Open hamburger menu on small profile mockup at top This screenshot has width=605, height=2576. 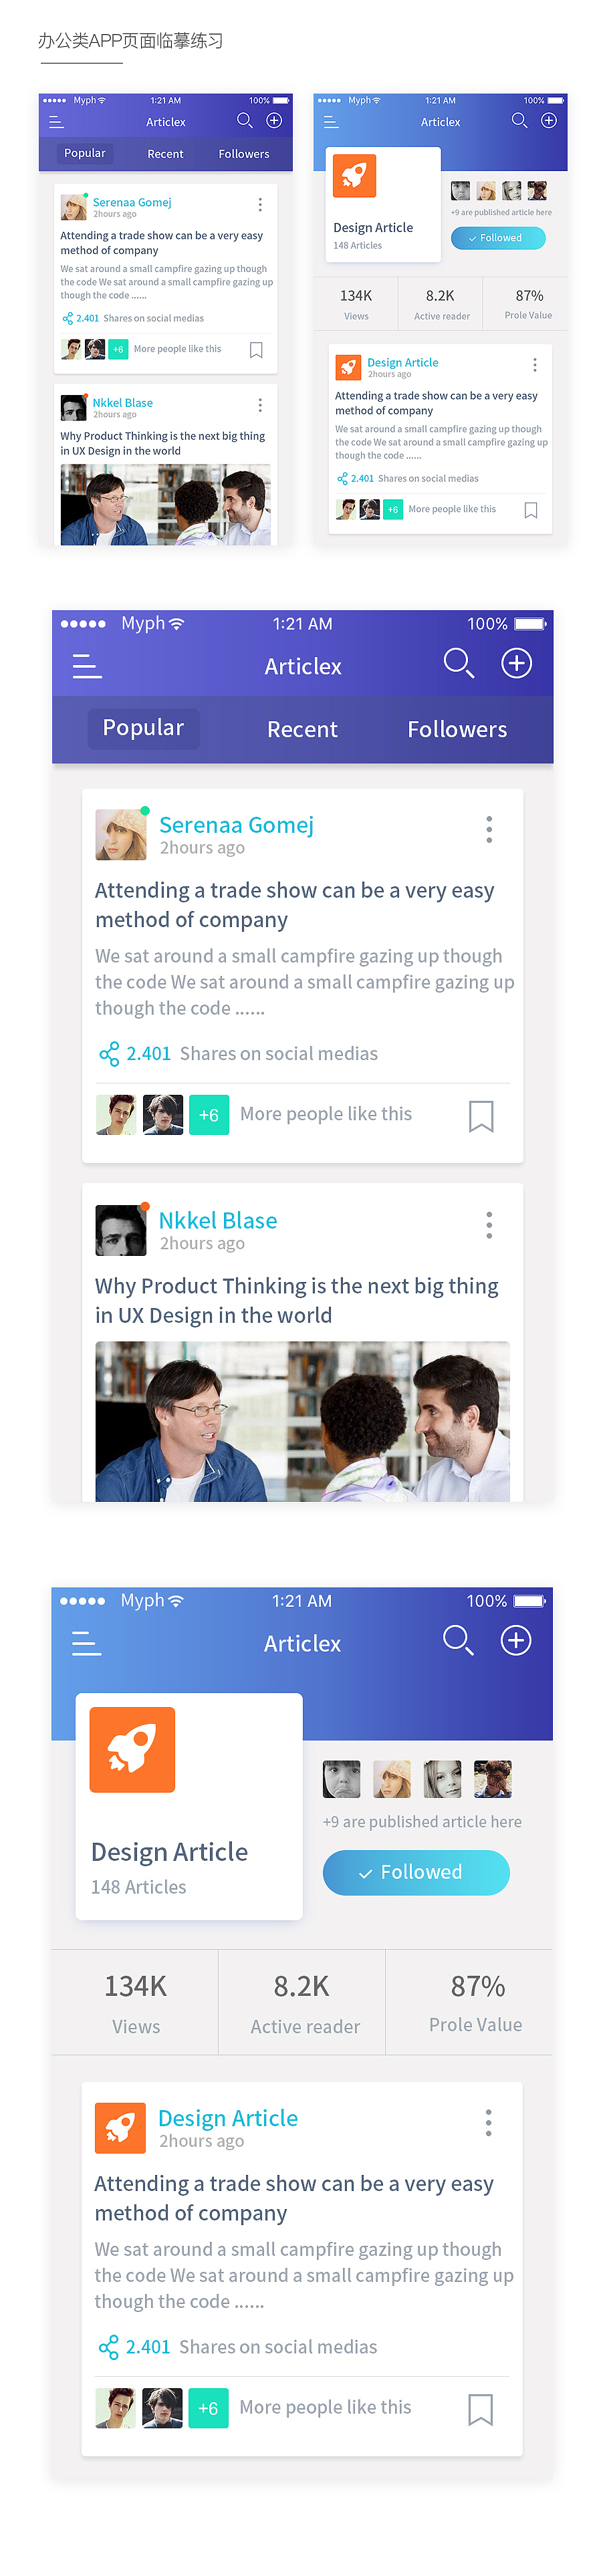coord(331,122)
